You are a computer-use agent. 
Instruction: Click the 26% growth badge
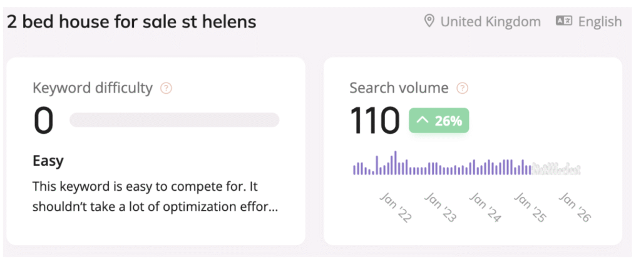pos(439,121)
